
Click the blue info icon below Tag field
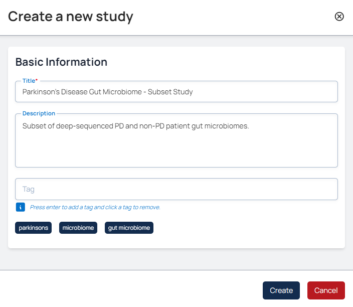click(x=20, y=207)
